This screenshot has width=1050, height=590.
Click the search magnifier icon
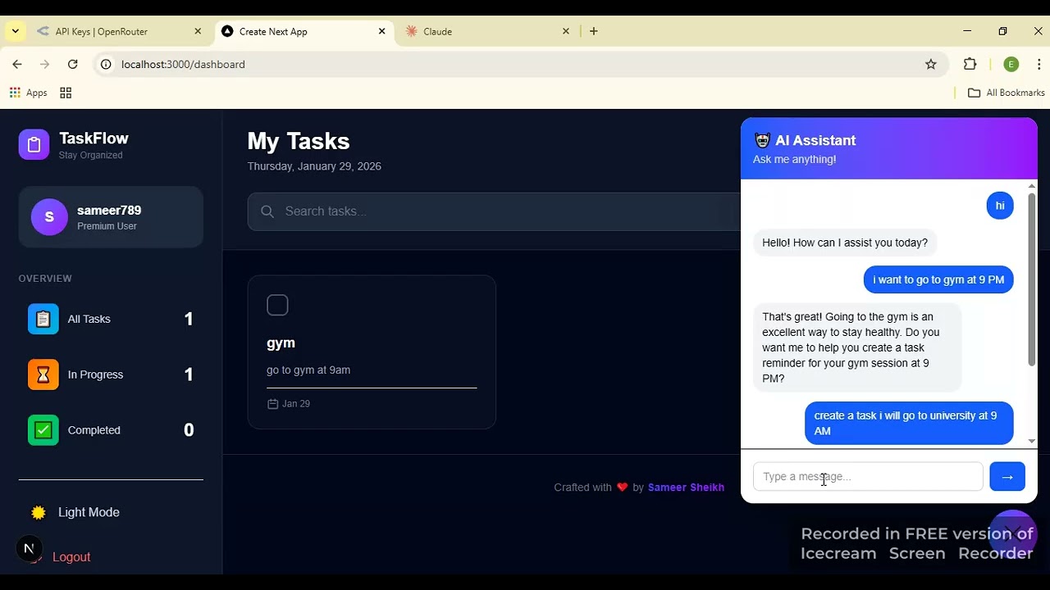pos(267,211)
